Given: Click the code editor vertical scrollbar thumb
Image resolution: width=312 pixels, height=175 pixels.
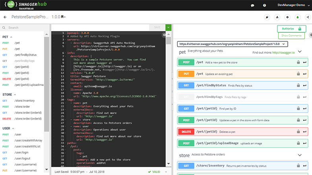Looking at the screenshot, I should tap(169, 41).
